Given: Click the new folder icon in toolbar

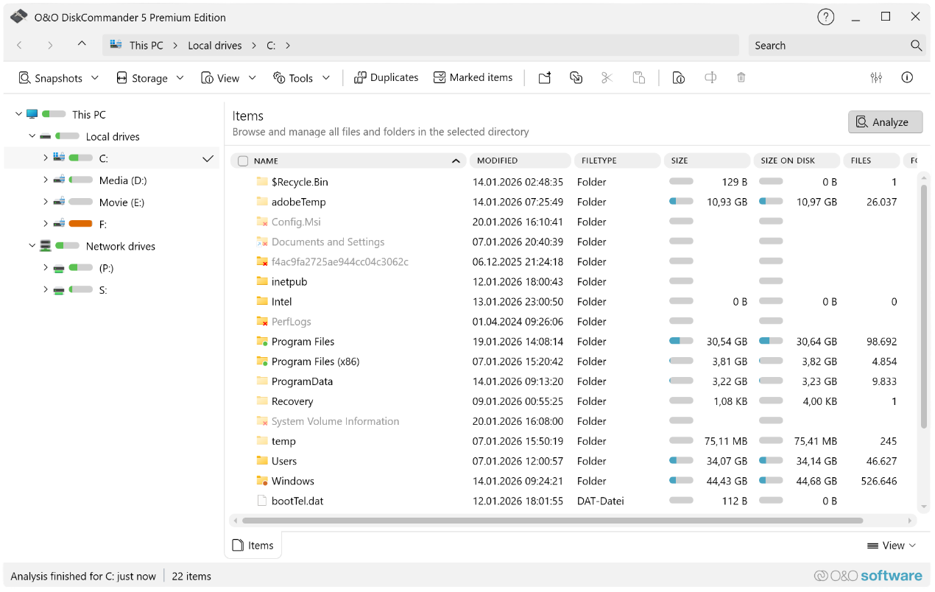Looking at the screenshot, I should click(544, 78).
